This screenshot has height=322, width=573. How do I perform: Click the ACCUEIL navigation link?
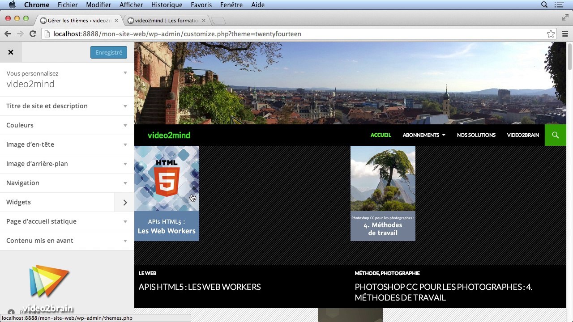coord(381,135)
